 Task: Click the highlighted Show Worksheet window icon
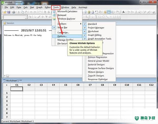point(109,12)
